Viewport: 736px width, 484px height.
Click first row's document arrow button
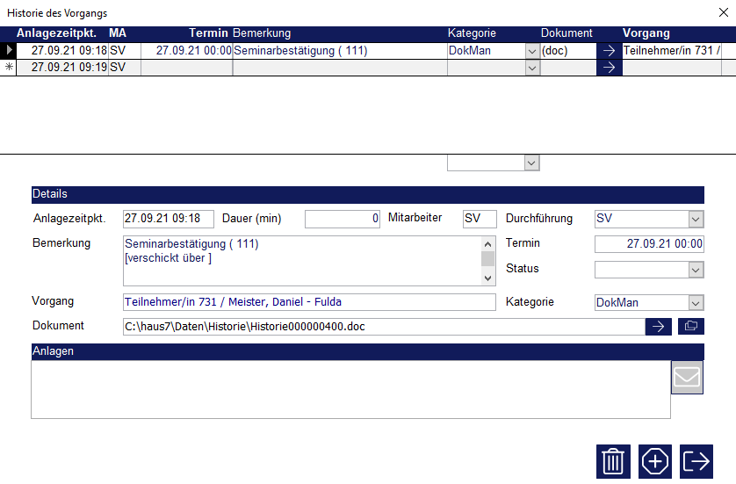click(x=609, y=51)
